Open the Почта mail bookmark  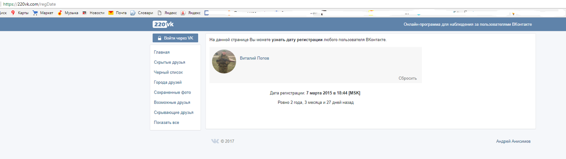coord(118,13)
